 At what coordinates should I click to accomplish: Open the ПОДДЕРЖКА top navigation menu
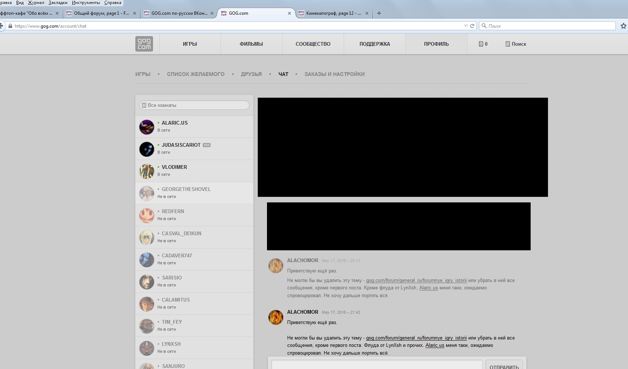[375, 44]
